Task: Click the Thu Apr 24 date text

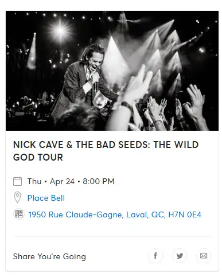Action: point(51,181)
